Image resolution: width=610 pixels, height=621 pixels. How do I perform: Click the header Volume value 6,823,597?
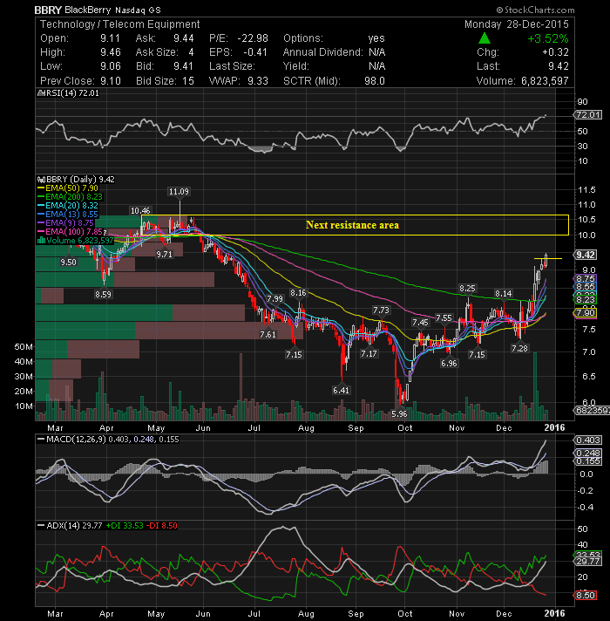tap(545, 81)
